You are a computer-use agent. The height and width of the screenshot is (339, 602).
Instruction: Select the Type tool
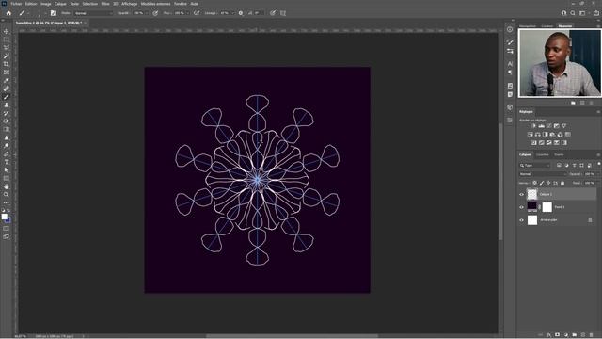(7, 162)
